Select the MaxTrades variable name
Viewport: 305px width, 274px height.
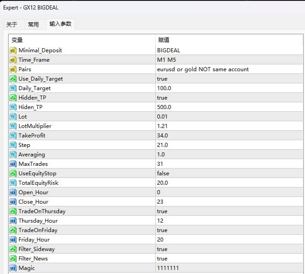[x=33, y=164]
